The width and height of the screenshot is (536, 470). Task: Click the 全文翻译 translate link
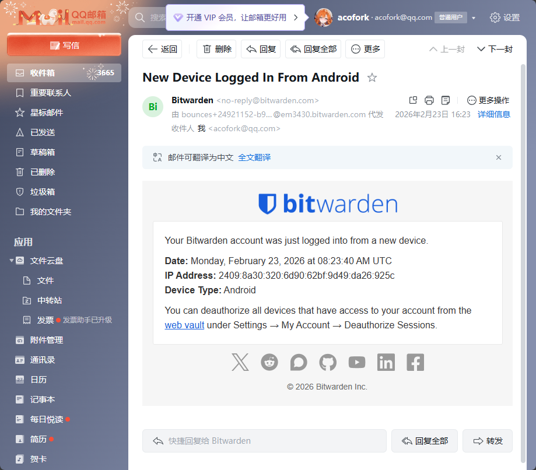coord(254,157)
